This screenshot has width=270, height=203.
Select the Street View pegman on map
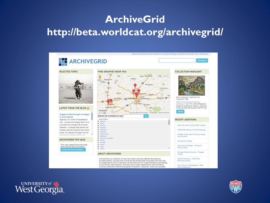pyautogui.click(x=100, y=77)
